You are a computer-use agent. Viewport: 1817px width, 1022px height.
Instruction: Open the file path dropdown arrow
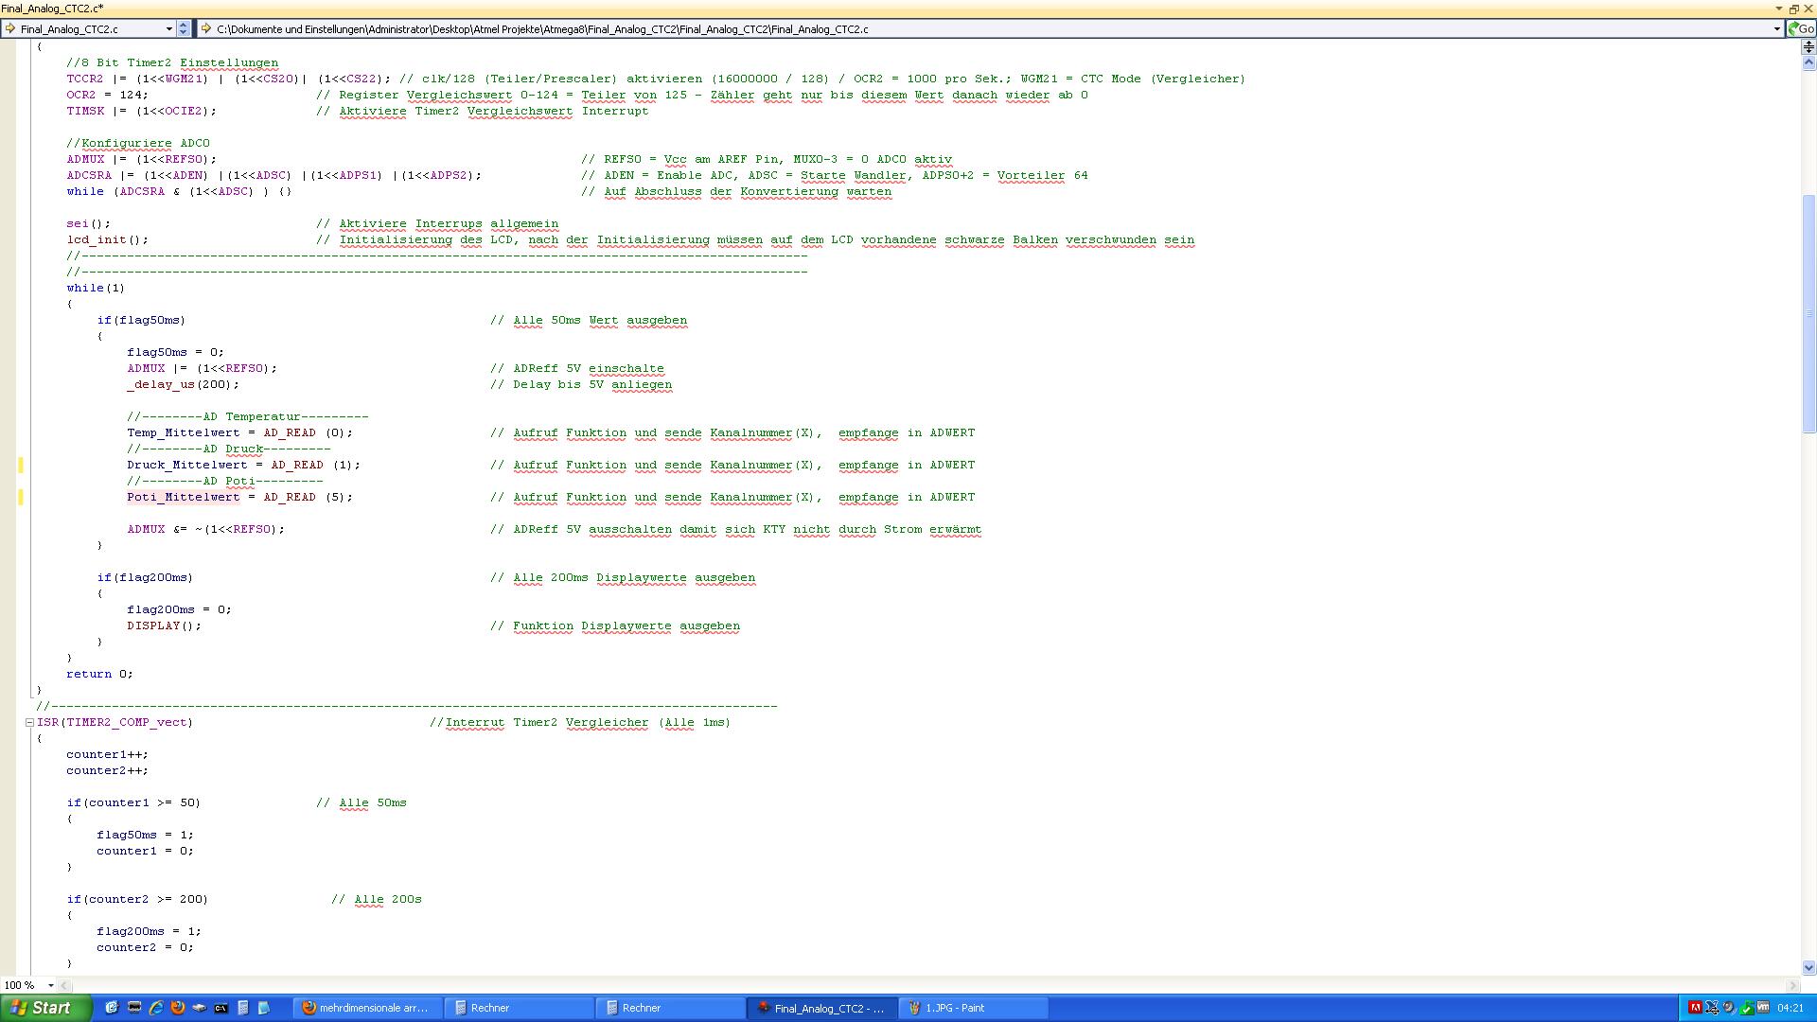tap(1776, 28)
